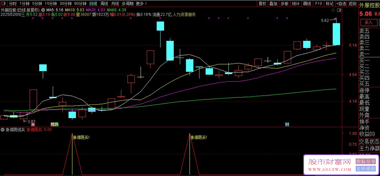The height and width of the screenshot is (176, 380).
Task: Click the 人力资源服务 industry link
Action: pyautogui.click(x=184, y=14)
